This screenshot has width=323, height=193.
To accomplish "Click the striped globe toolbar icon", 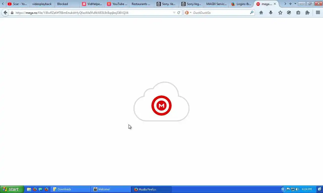I will pos(289,13).
